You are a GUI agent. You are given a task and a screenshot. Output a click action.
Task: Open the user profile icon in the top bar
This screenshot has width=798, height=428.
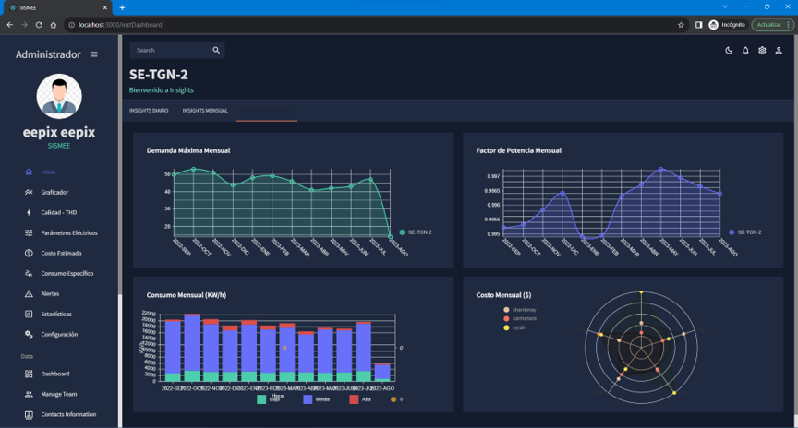tap(779, 51)
